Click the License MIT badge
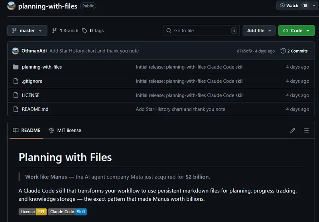The height and width of the screenshot is (222, 319). coord(33,212)
